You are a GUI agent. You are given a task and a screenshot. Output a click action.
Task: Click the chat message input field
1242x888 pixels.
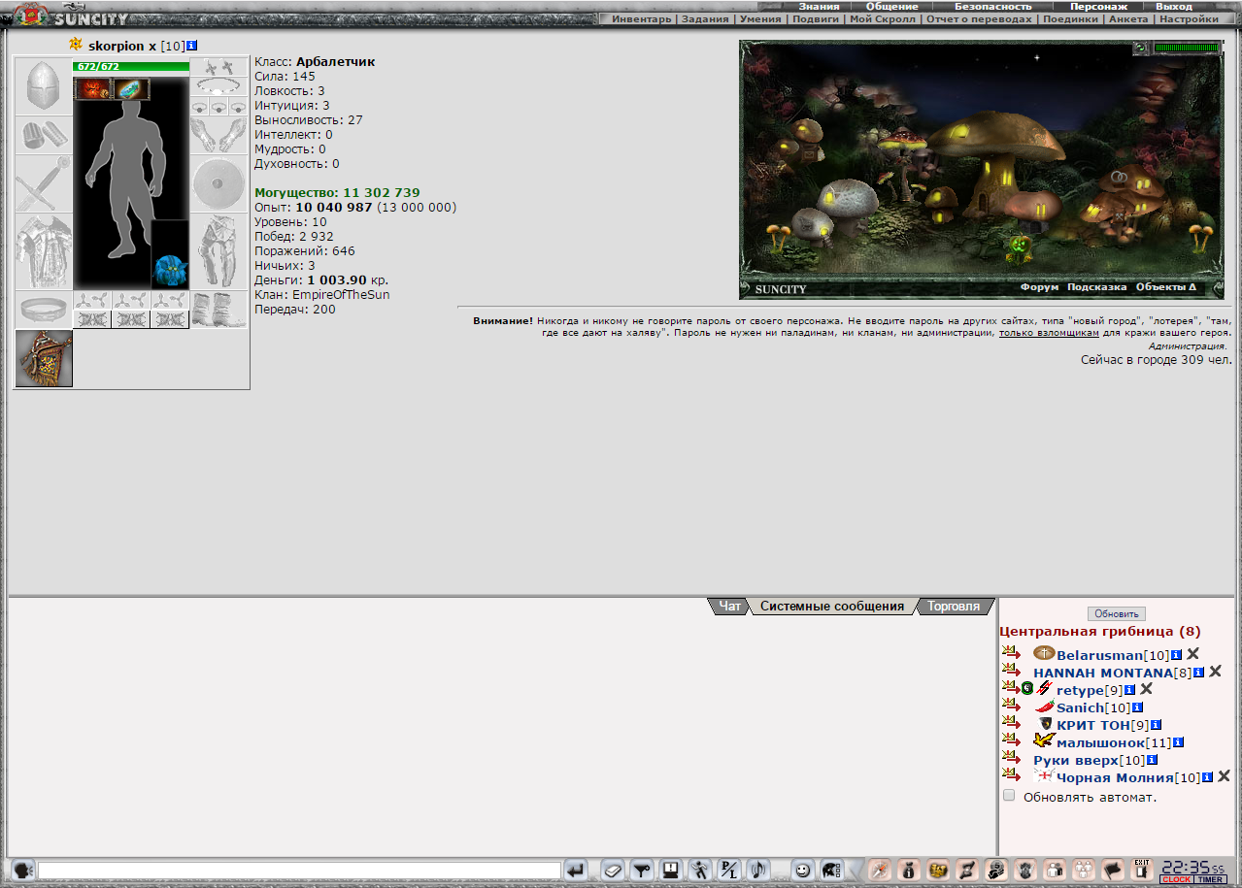pos(299,871)
